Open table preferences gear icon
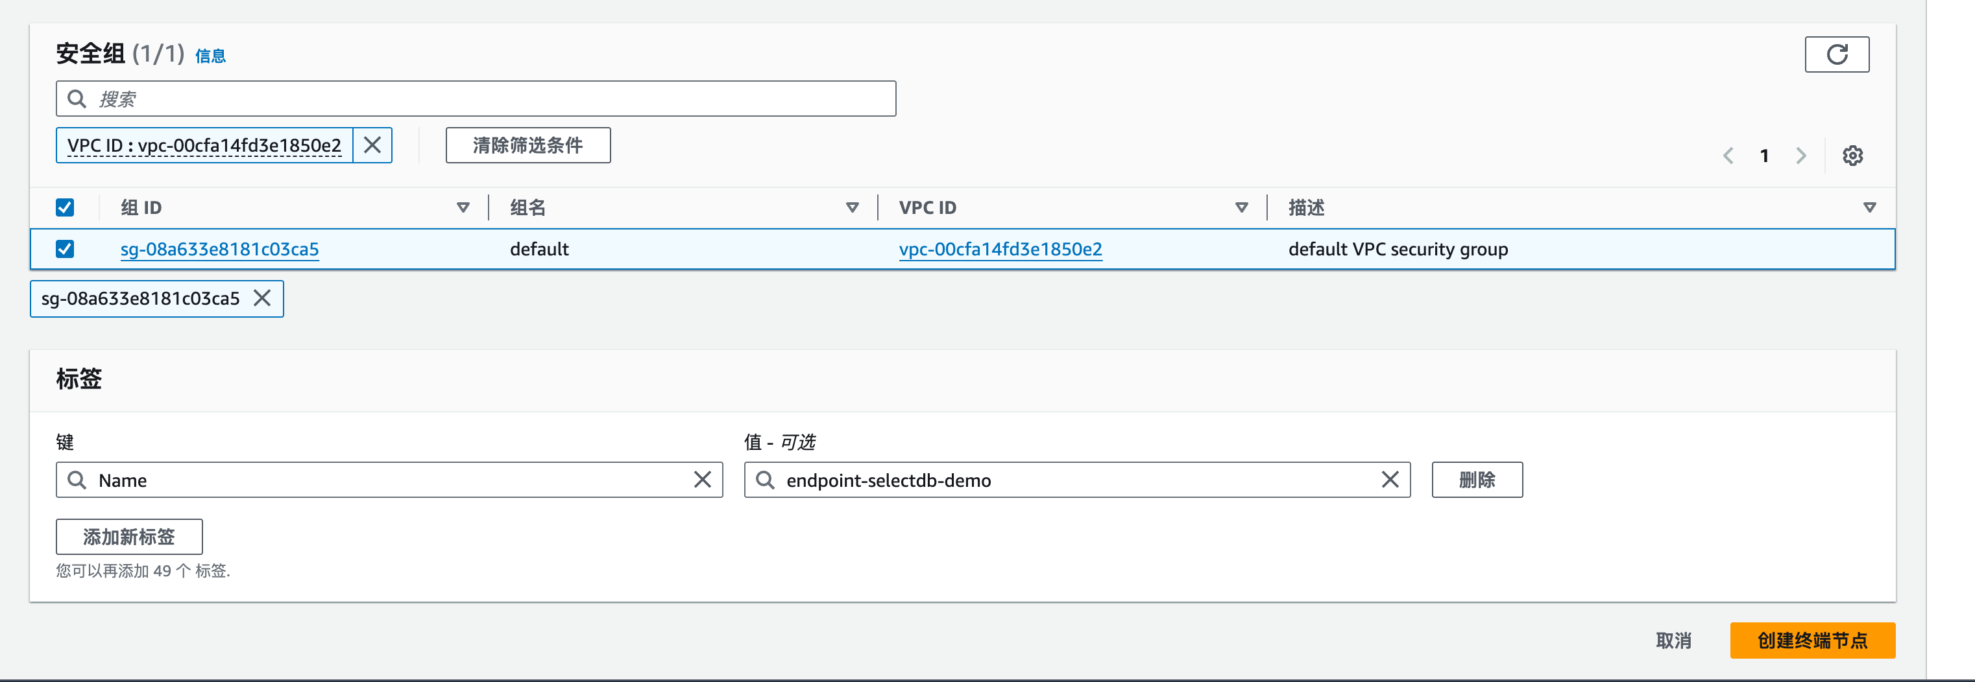 point(1852,156)
